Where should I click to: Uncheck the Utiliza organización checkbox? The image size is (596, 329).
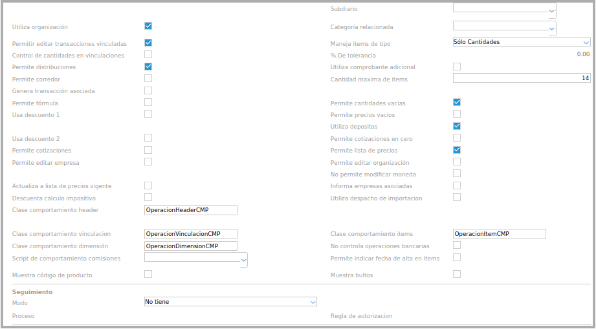pos(148,27)
